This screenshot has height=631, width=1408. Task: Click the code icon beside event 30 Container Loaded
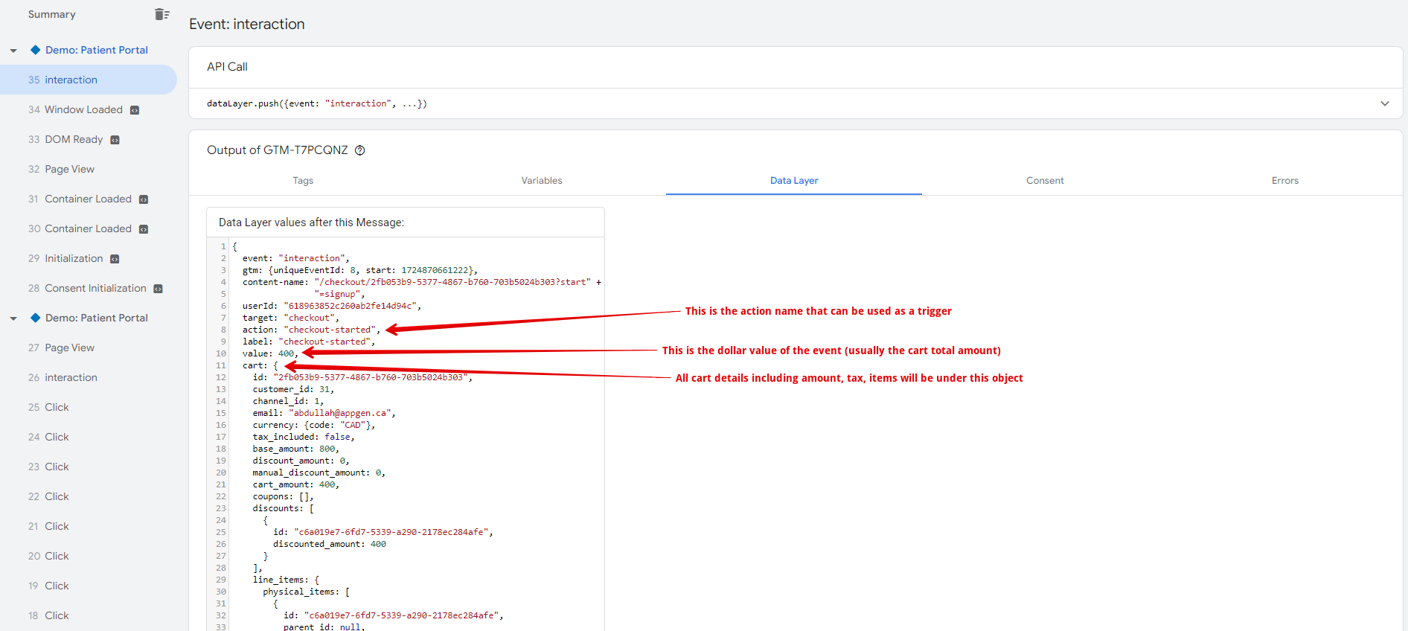click(144, 229)
